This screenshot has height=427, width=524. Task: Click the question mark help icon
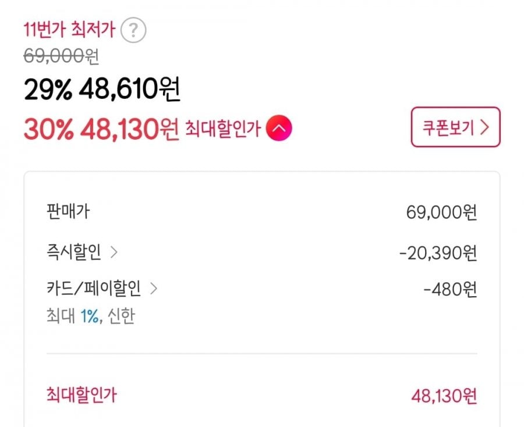pos(133,30)
